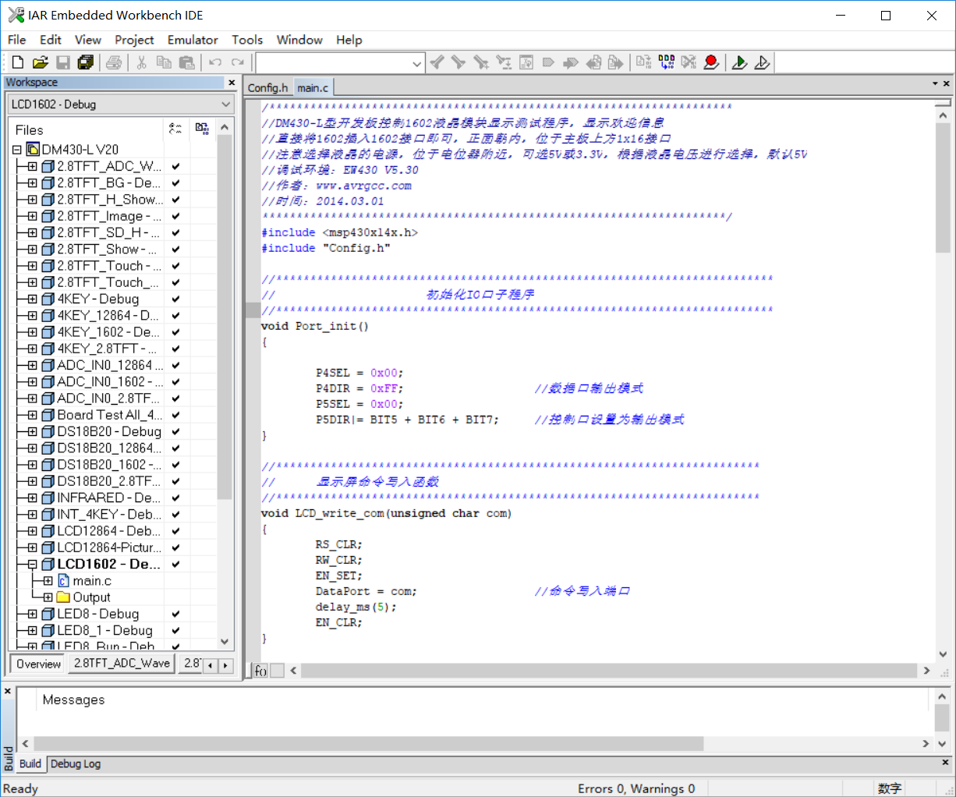
Task: Toggle the checkmark in the INFRARED project row
Action: 176,498
